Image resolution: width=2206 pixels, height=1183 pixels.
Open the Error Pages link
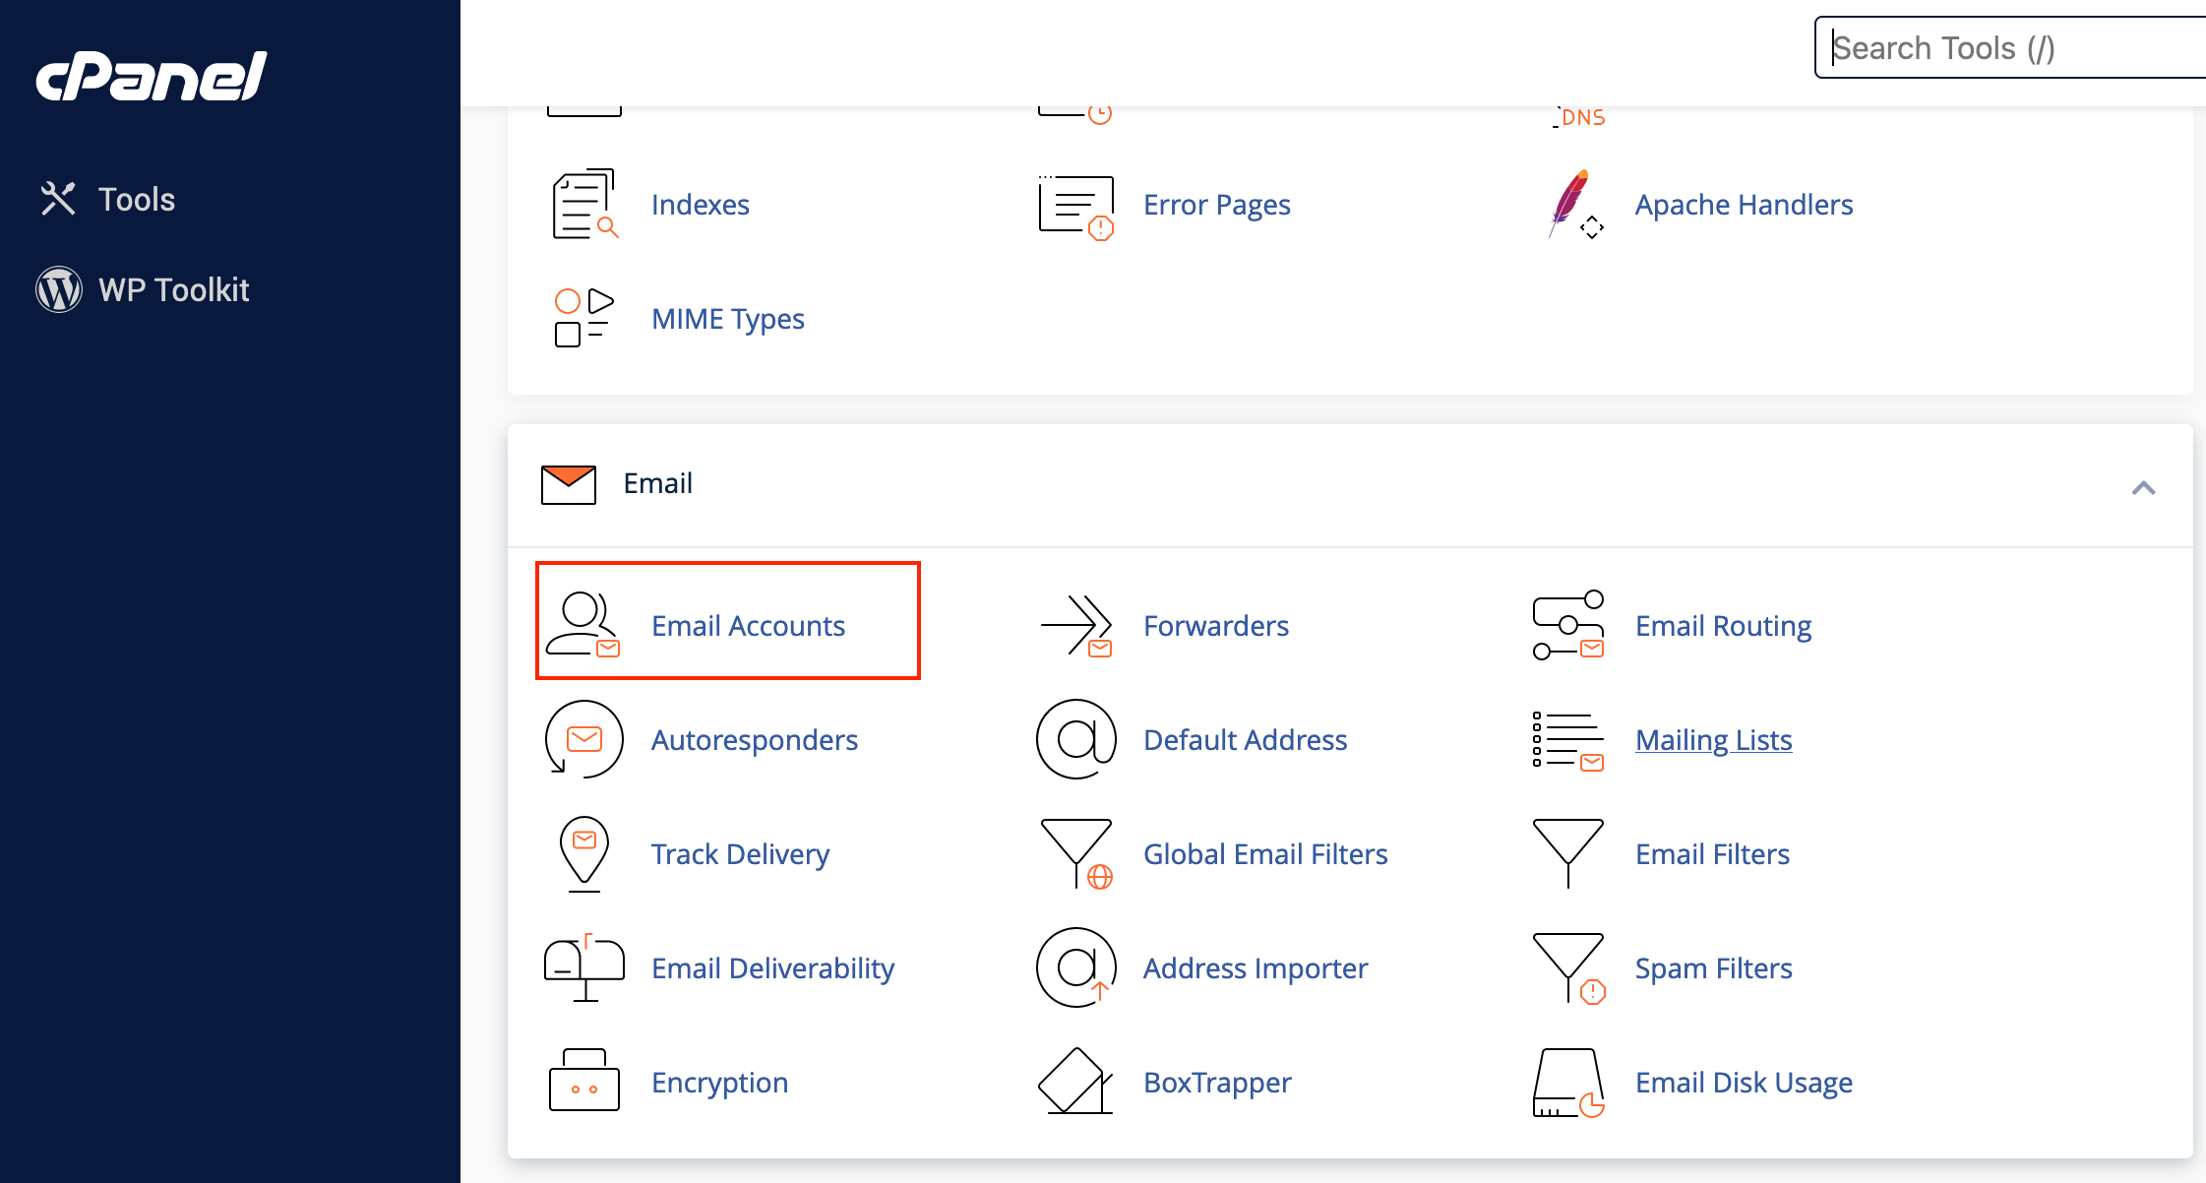1216,205
